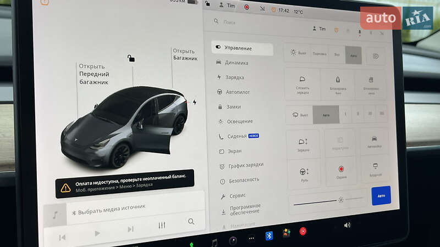Open the Безопасность (Safety) section
This screenshot has width=440, height=247.
[x=240, y=181]
